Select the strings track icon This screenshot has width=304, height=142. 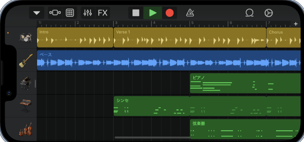[26, 129]
